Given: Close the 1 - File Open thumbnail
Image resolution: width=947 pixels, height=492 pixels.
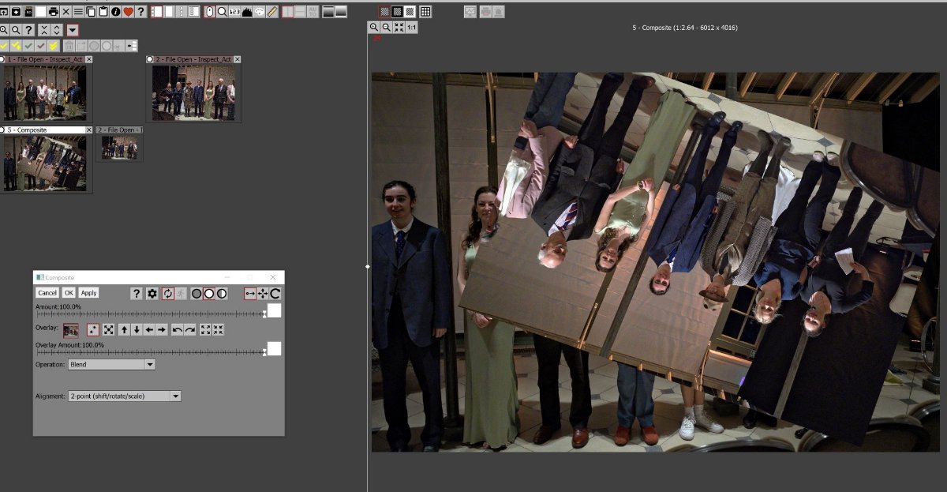Looking at the screenshot, I should coord(88,59).
